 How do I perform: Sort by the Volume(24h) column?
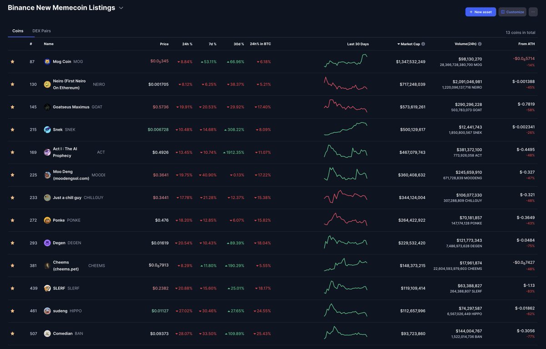[x=465, y=44]
